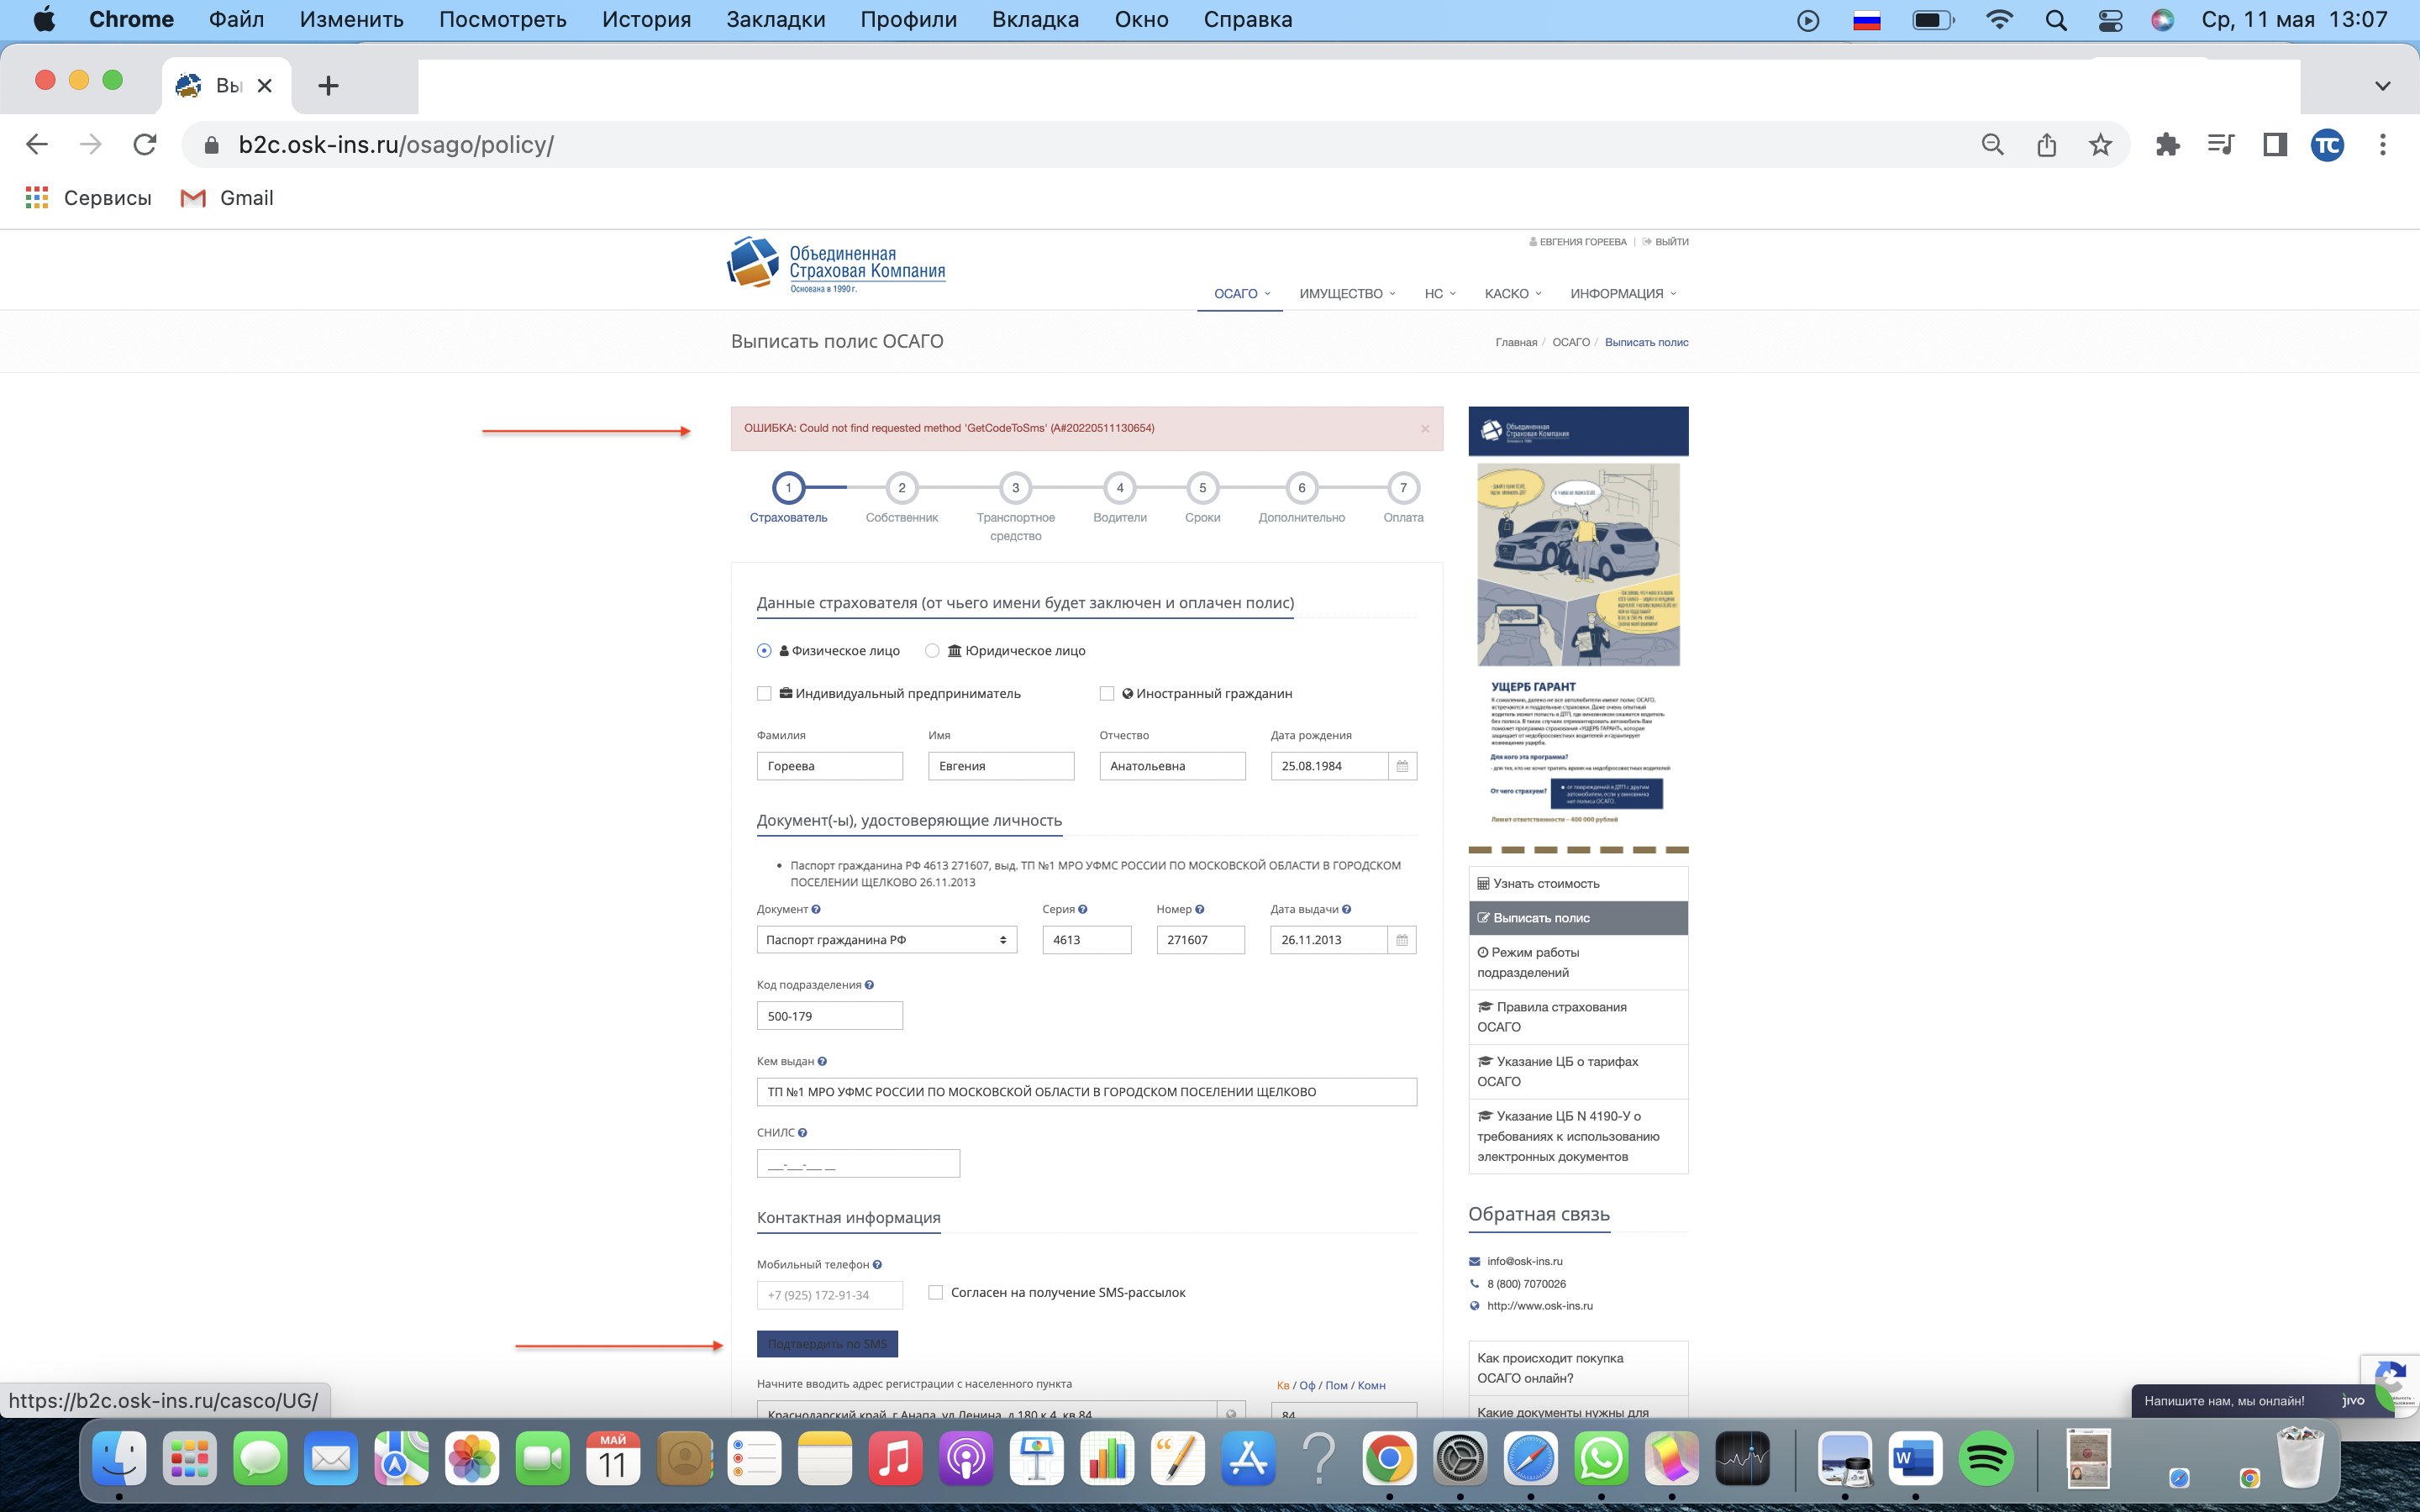Expand the tab search chevron in Chrome

point(2382,86)
